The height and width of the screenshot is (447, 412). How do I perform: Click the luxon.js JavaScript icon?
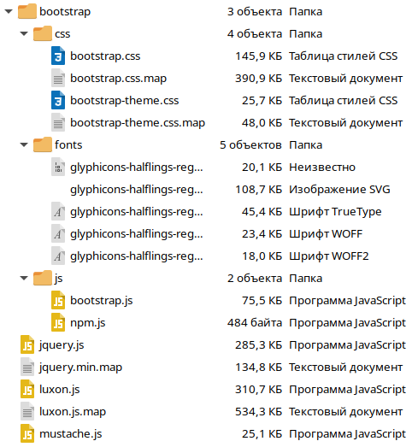[x=27, y=390]
